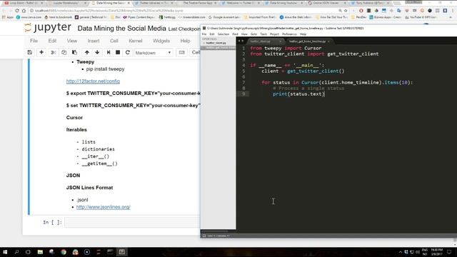Copy selected cells in Jupyter toolbar

click(x=64, y=52)
